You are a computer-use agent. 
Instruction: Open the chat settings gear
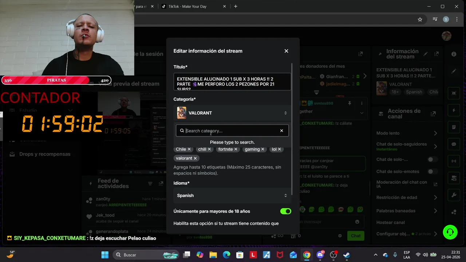tap(340, 236)
